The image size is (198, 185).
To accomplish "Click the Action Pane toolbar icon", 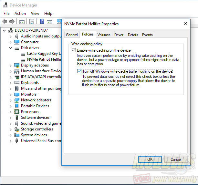I will [x=49, y=22].
